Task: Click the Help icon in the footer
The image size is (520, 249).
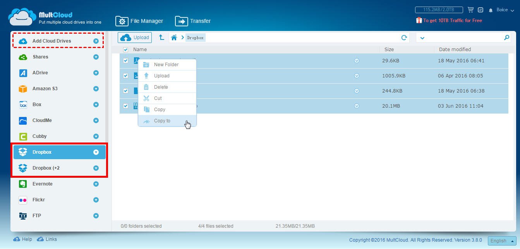Action: pyautogui.click(x=17, y=239)
